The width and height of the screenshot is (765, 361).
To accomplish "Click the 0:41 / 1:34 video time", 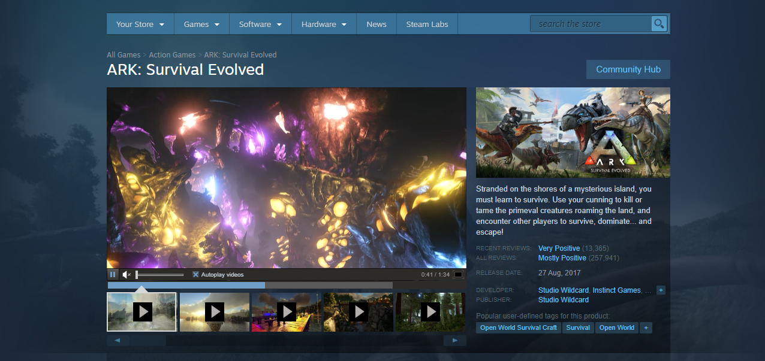I will pyautogui.click(x=435, y=275).
